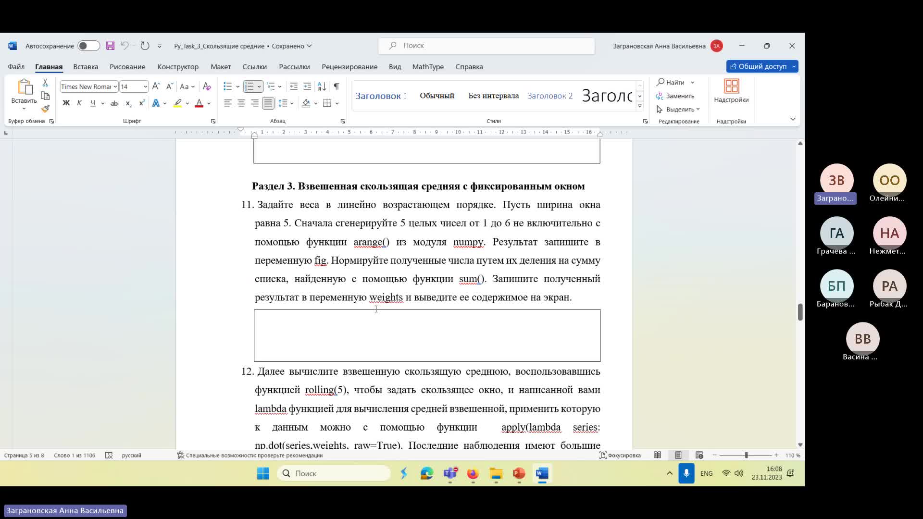The height and width of the screenshot is (519, 923).
Task: Toggle paragraph marks display (¶)
Action: point(337,86)
